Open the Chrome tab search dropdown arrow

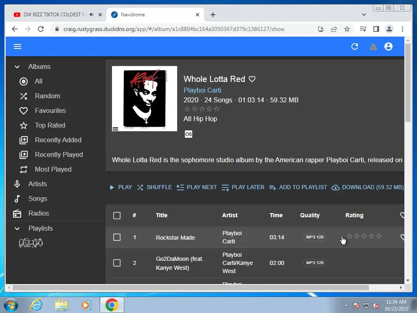click(364, 15)
